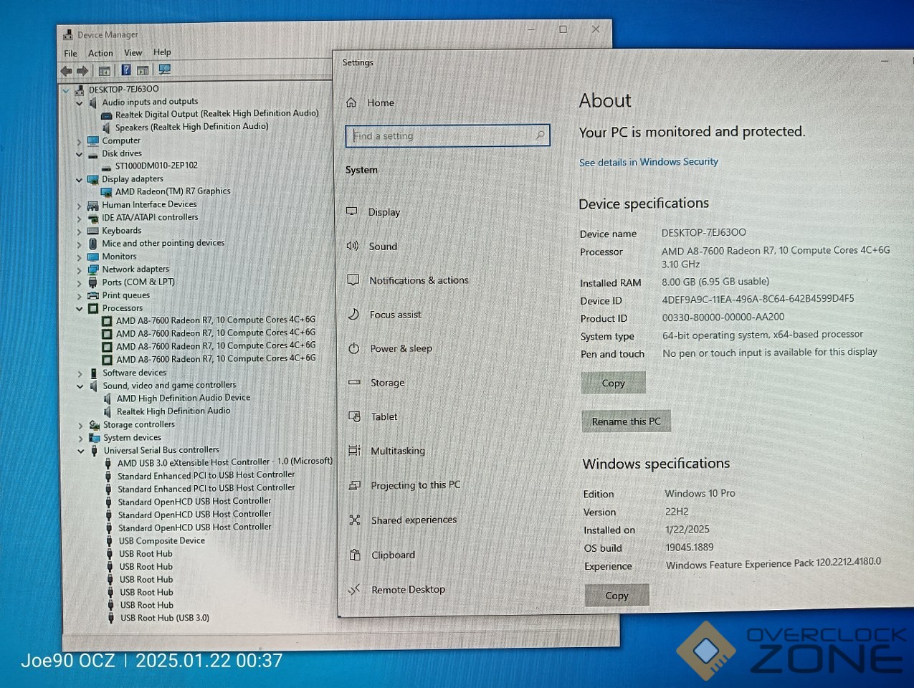
Task: Select the System devices category row
Action: coord(125,438)
